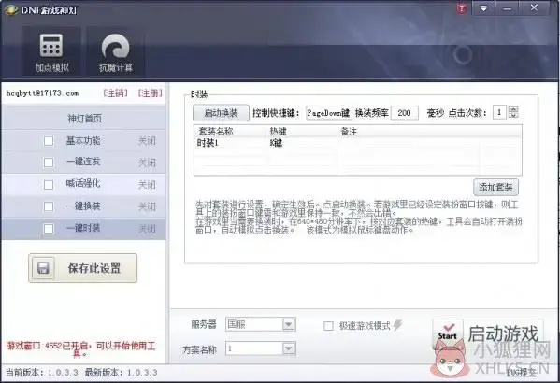This screenshot has height=383, width=560.
Task: Click the 保存此设置 button
Action: (x=82, y=268)
